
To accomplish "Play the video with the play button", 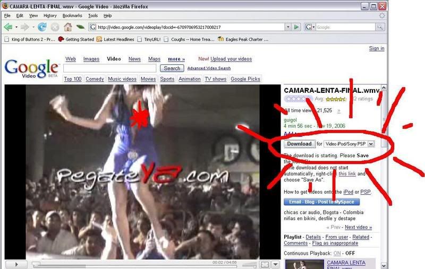I will (16, 264).
